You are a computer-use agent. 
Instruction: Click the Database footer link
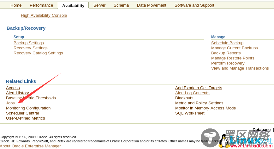pyautogui.click(x=262, y=130)
